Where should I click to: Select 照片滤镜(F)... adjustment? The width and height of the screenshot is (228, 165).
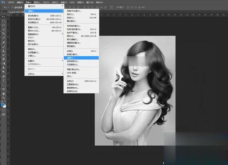[81, 39]
